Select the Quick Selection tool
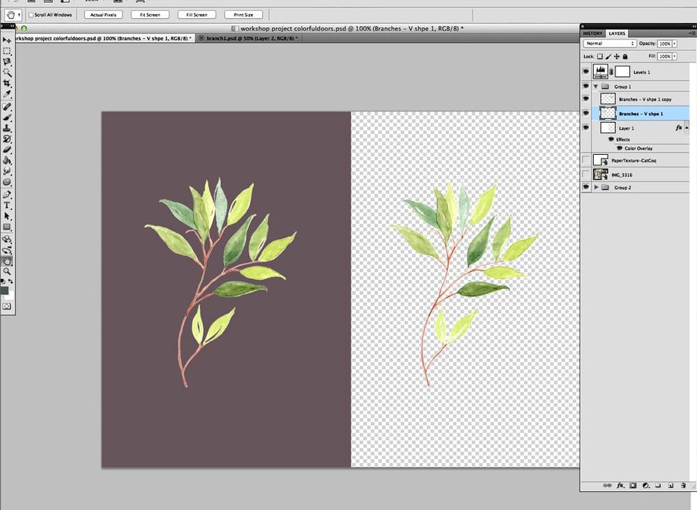Image resolution: width=697 pixels, height=510 pixels. coord(7,73)
